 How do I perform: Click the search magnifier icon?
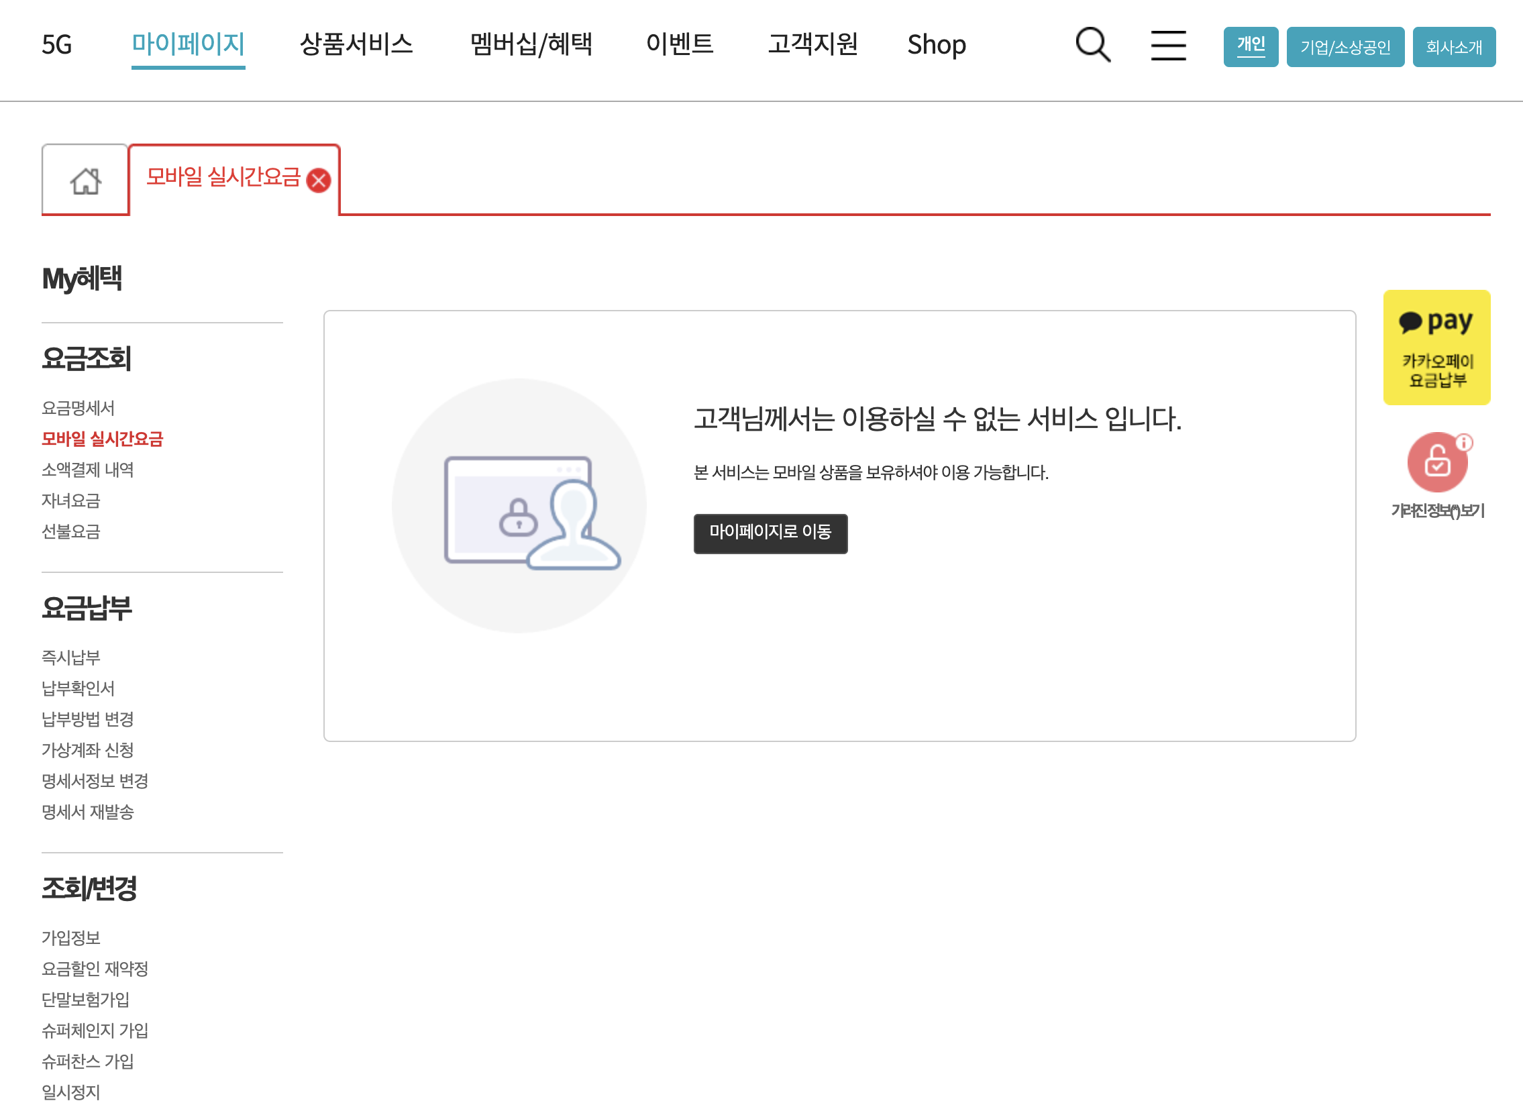tap(1092, 45)
